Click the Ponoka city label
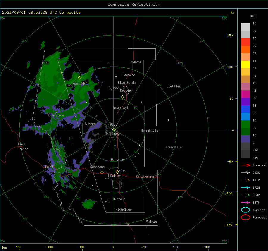 (x=136, y=61)
